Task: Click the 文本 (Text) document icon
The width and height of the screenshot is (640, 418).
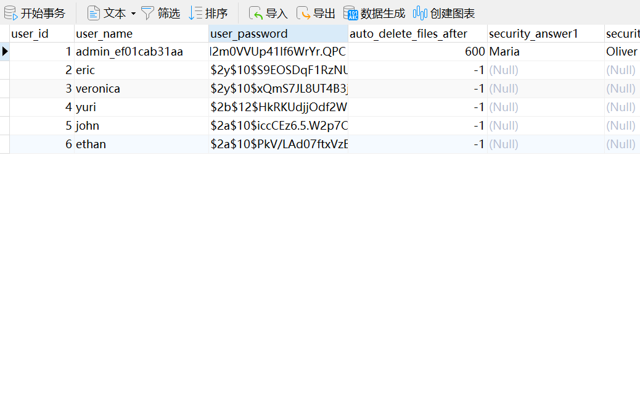Action: point(94,13)
